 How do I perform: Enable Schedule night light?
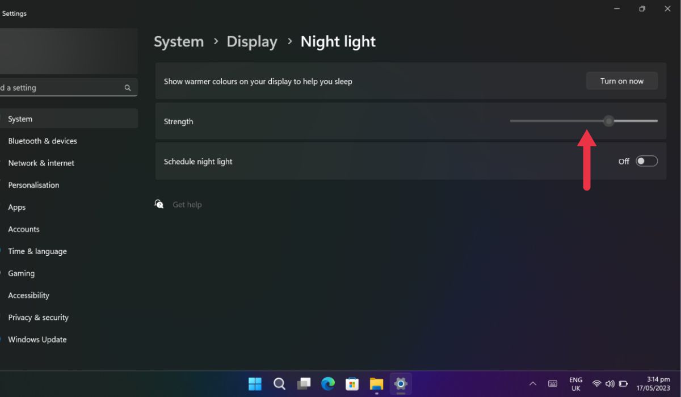pyautogui.click(x=646, y=161)
